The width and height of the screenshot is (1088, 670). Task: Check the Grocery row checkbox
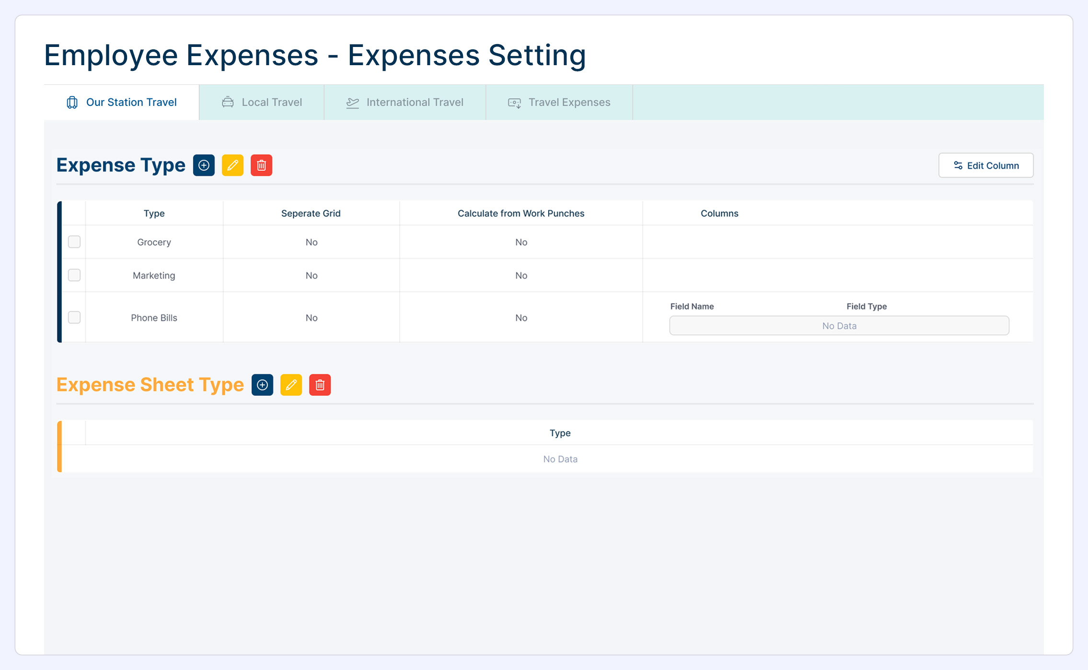(74, 242)
